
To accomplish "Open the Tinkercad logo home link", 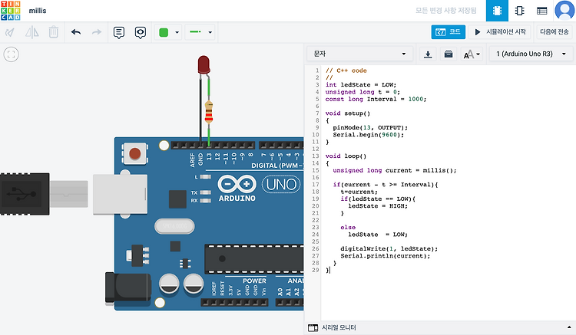I will (10, 11).
